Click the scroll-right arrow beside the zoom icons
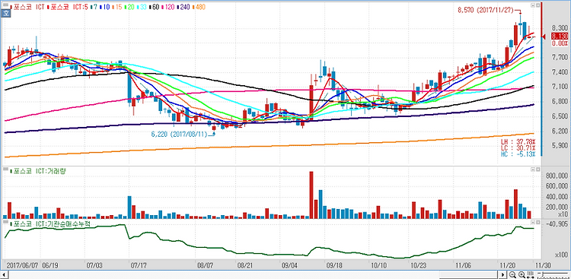Screen dimensions: 571x279 (503, 274)
